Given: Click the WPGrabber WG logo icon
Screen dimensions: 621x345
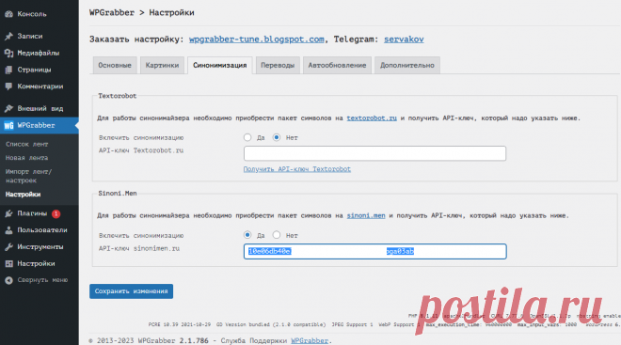Looking at the screenshot, I should pyautogui.click(x=8, y=125).
